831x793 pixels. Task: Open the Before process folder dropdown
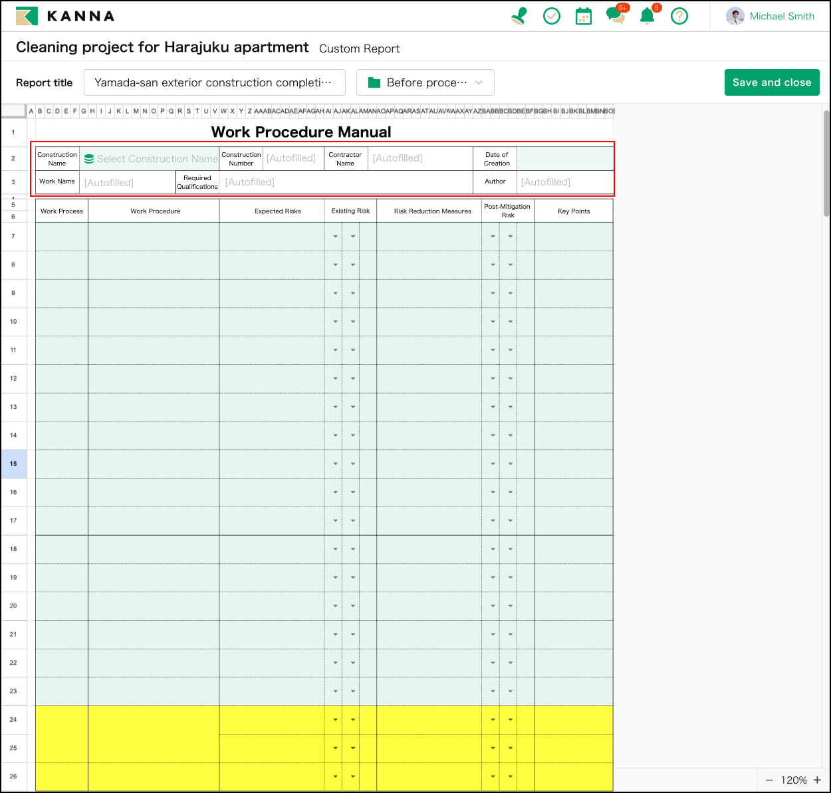(425, 82)
